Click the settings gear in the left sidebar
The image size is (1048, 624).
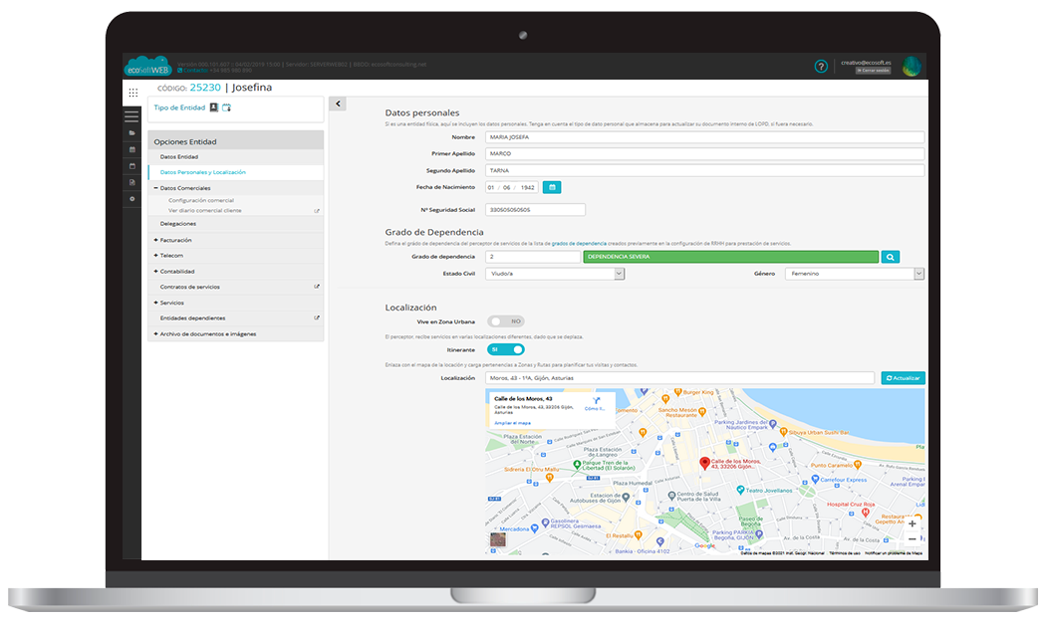pos(132,199)
